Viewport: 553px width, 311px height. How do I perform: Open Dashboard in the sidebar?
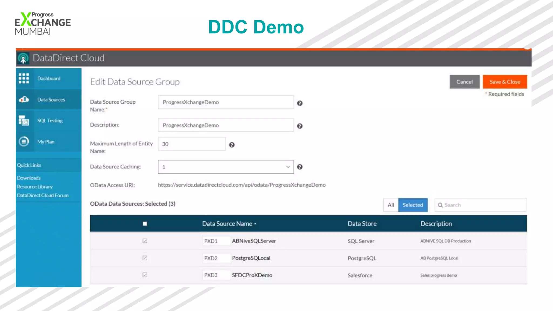pos(49,79)
